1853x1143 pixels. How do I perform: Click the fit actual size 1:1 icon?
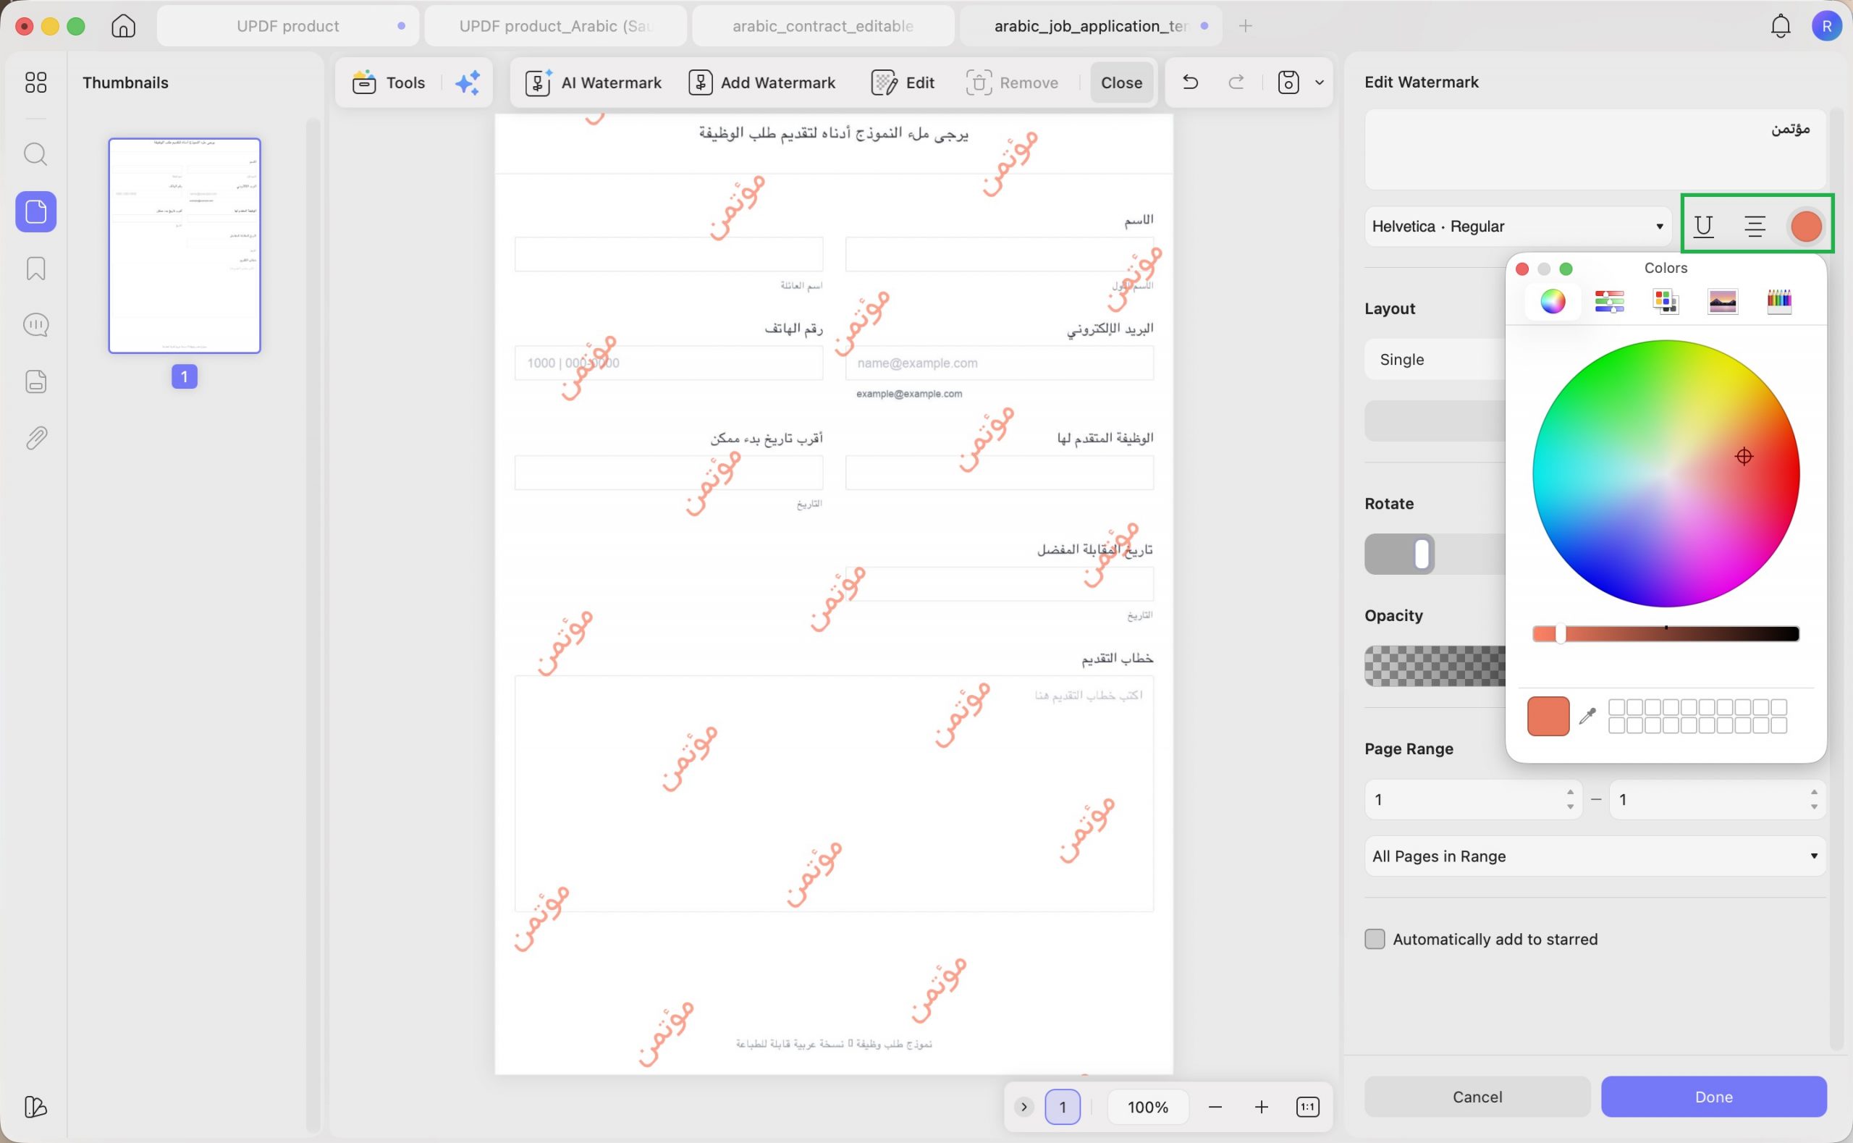(x=1307, y=1108)
